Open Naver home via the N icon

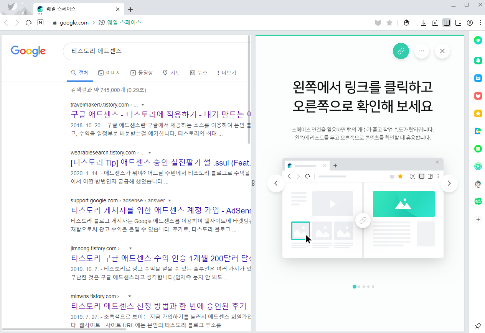click(x=40, y=23)
